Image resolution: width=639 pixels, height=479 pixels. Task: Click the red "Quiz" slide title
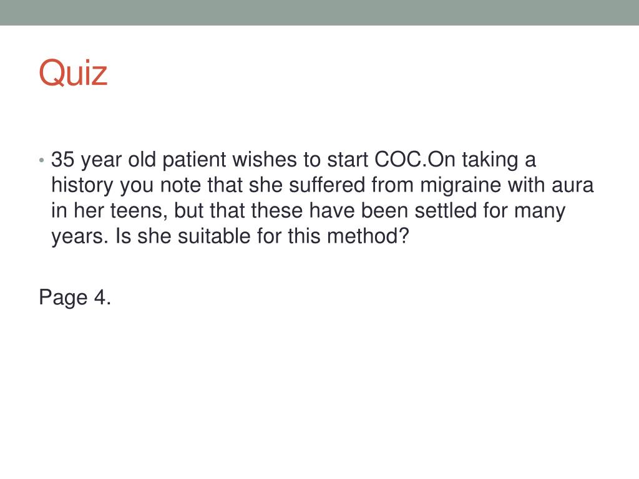pyautogui.click(x=73, y=72)
